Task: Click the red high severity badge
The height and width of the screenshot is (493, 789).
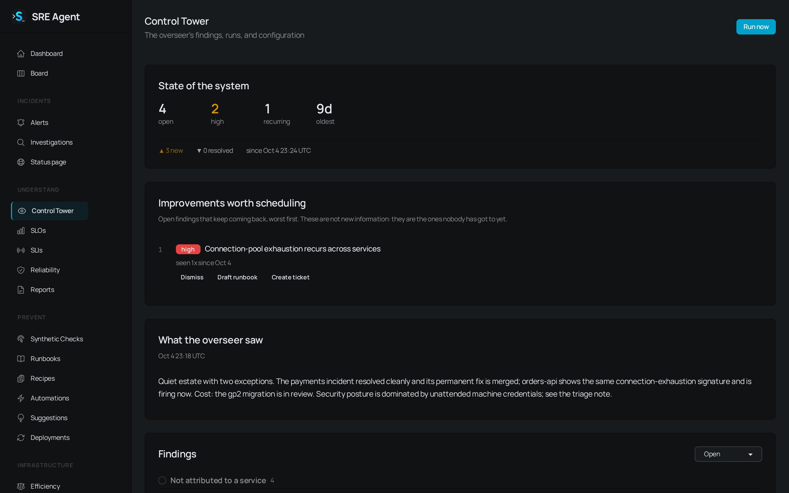Action: 188,249
